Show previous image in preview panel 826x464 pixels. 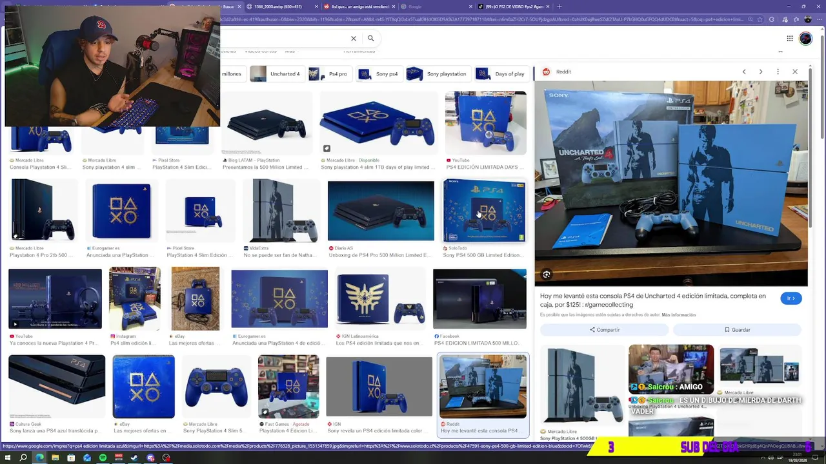coord(744,72)
